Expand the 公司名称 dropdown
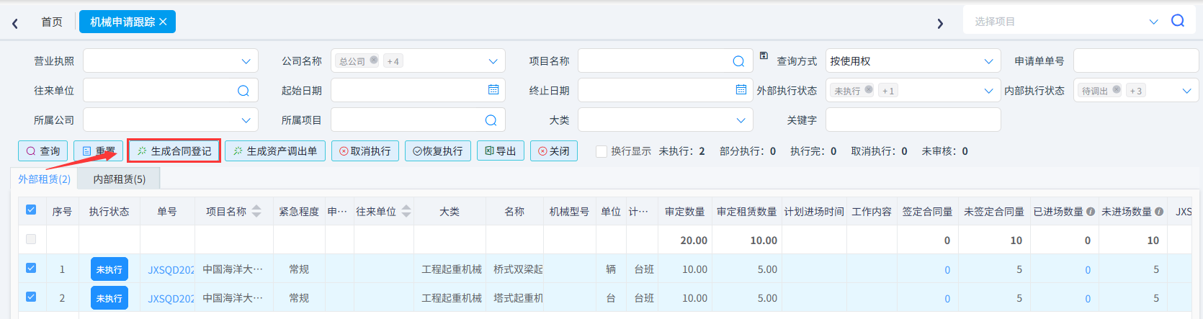The height and width of the screenshot is (319, 1203). tap(493, 61)
